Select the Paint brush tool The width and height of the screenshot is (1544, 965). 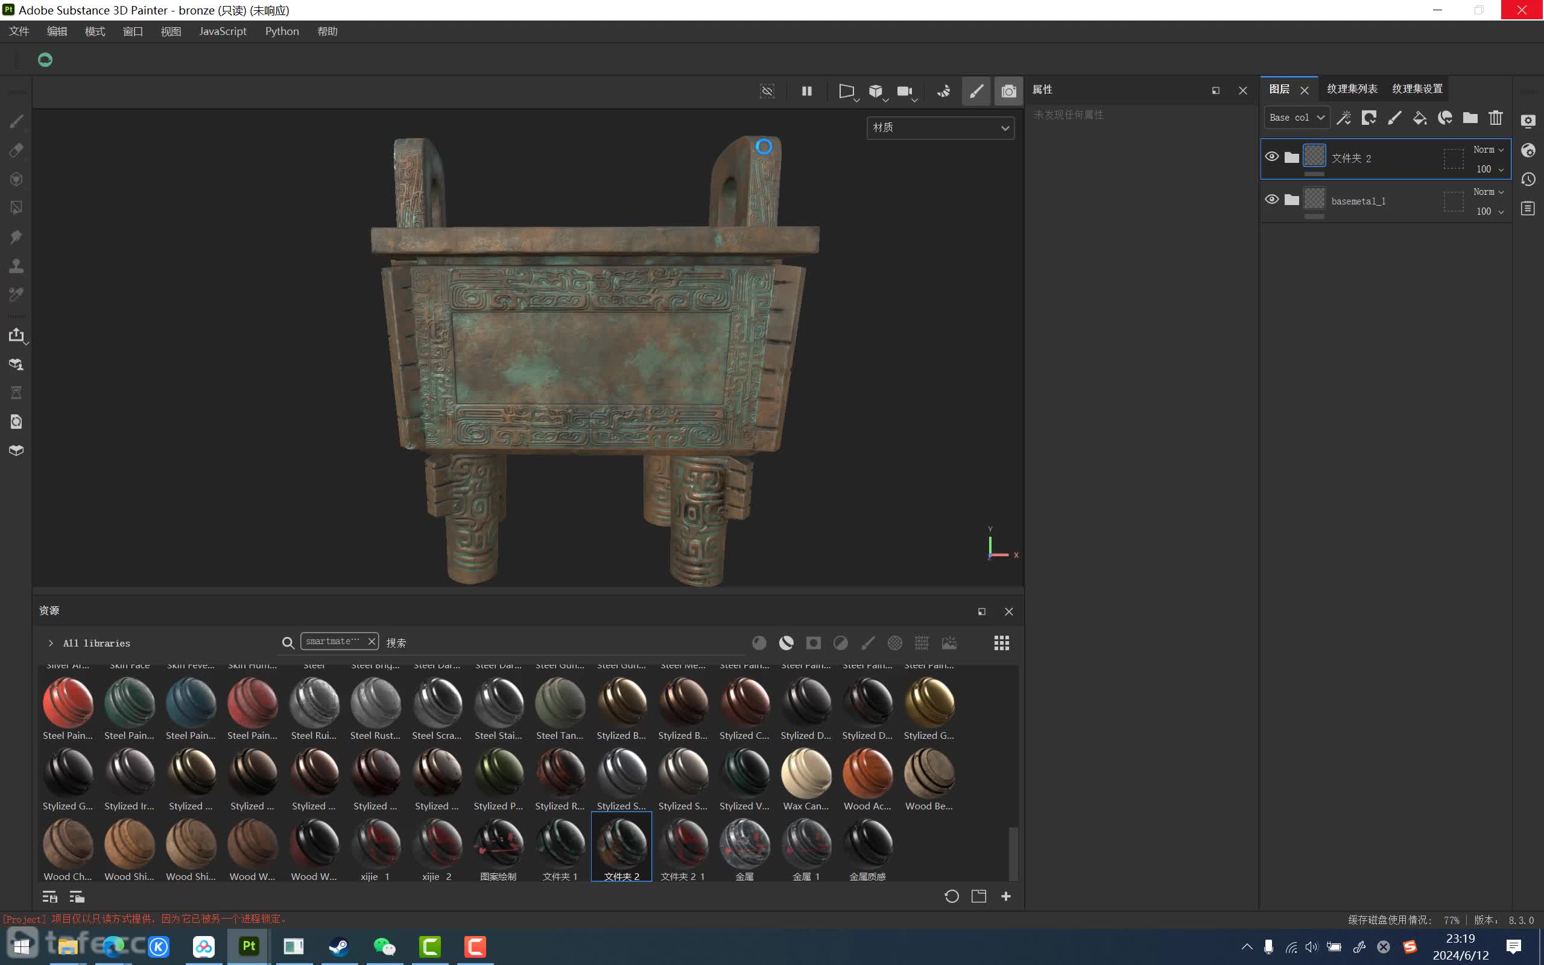tap(17, 121)
